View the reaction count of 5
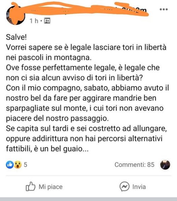The image size is (177, 201). (x=25, y=165)
